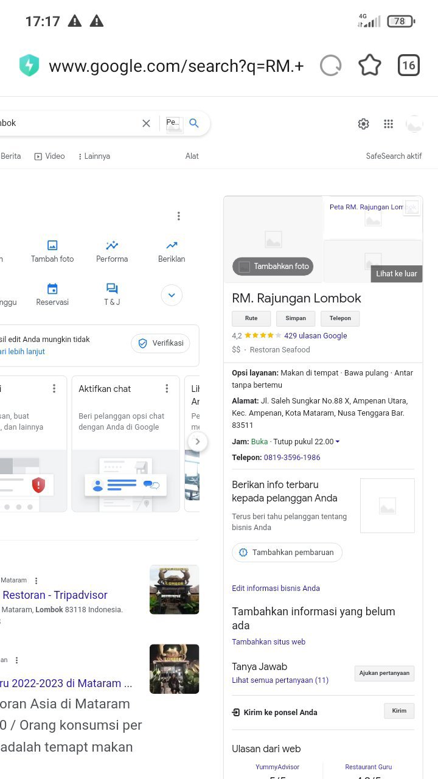Screen dimensions: 438x779
Task: Open the browser tab switcher
Action: [408, 65]
